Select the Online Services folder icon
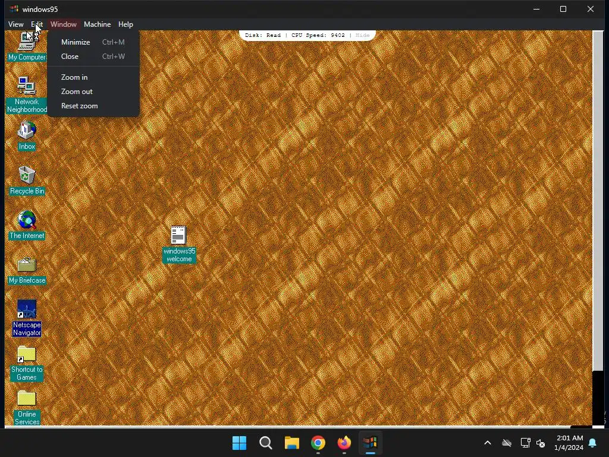609x457 pixels. (x=27, y=406)
